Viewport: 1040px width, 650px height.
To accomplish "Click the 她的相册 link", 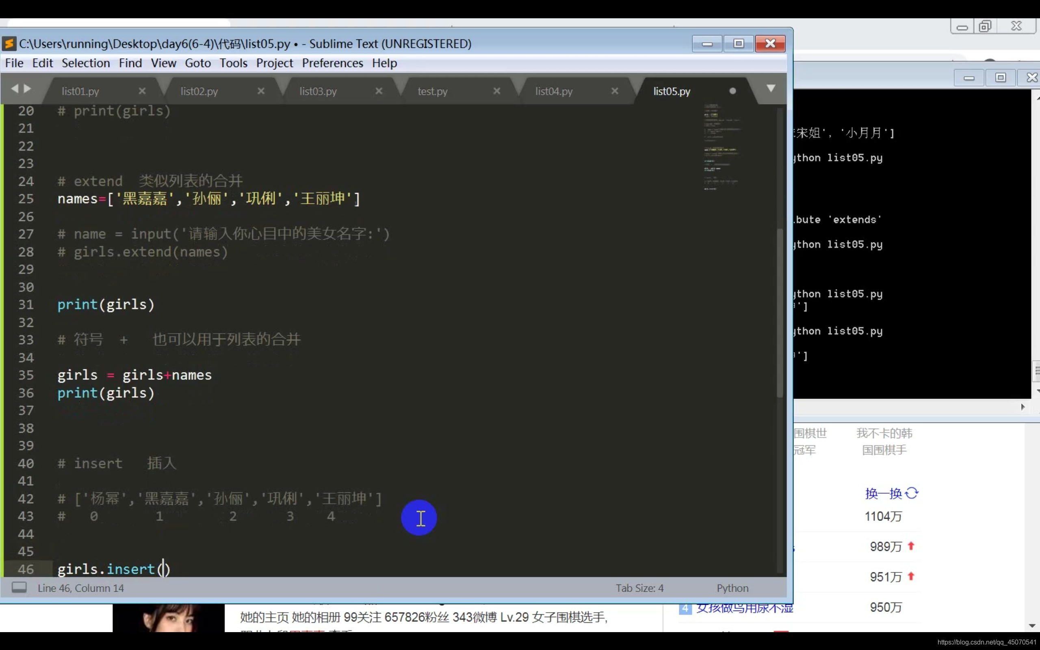I will pos(316,618).
